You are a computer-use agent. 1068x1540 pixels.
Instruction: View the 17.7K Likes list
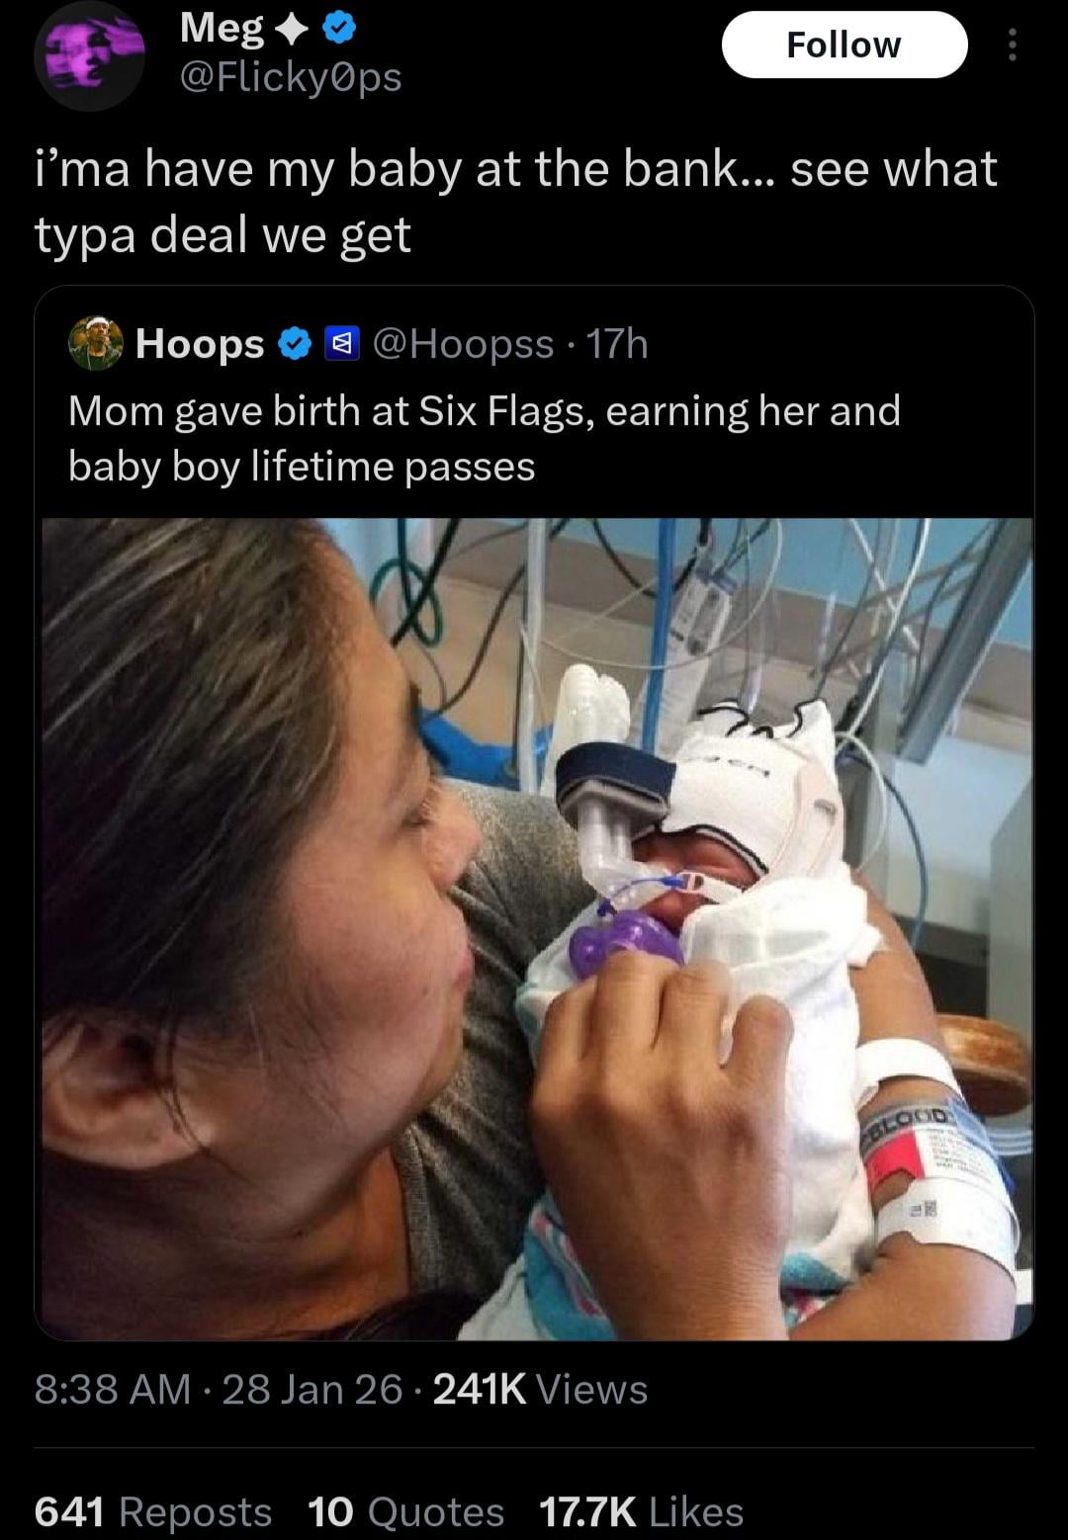click(x=641, y=1511)
